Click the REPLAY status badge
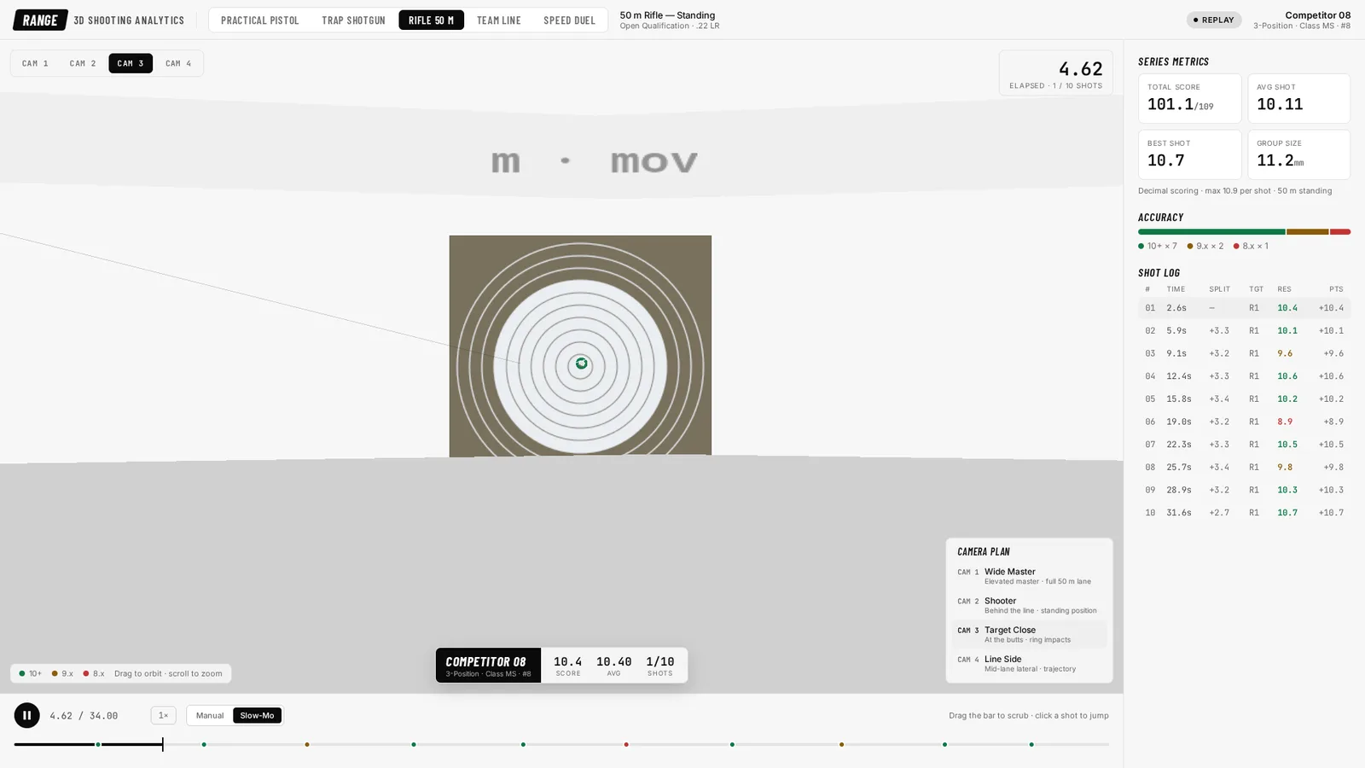The width and height of the screenshot is (1365, 768). click(x=1213, y=20)
